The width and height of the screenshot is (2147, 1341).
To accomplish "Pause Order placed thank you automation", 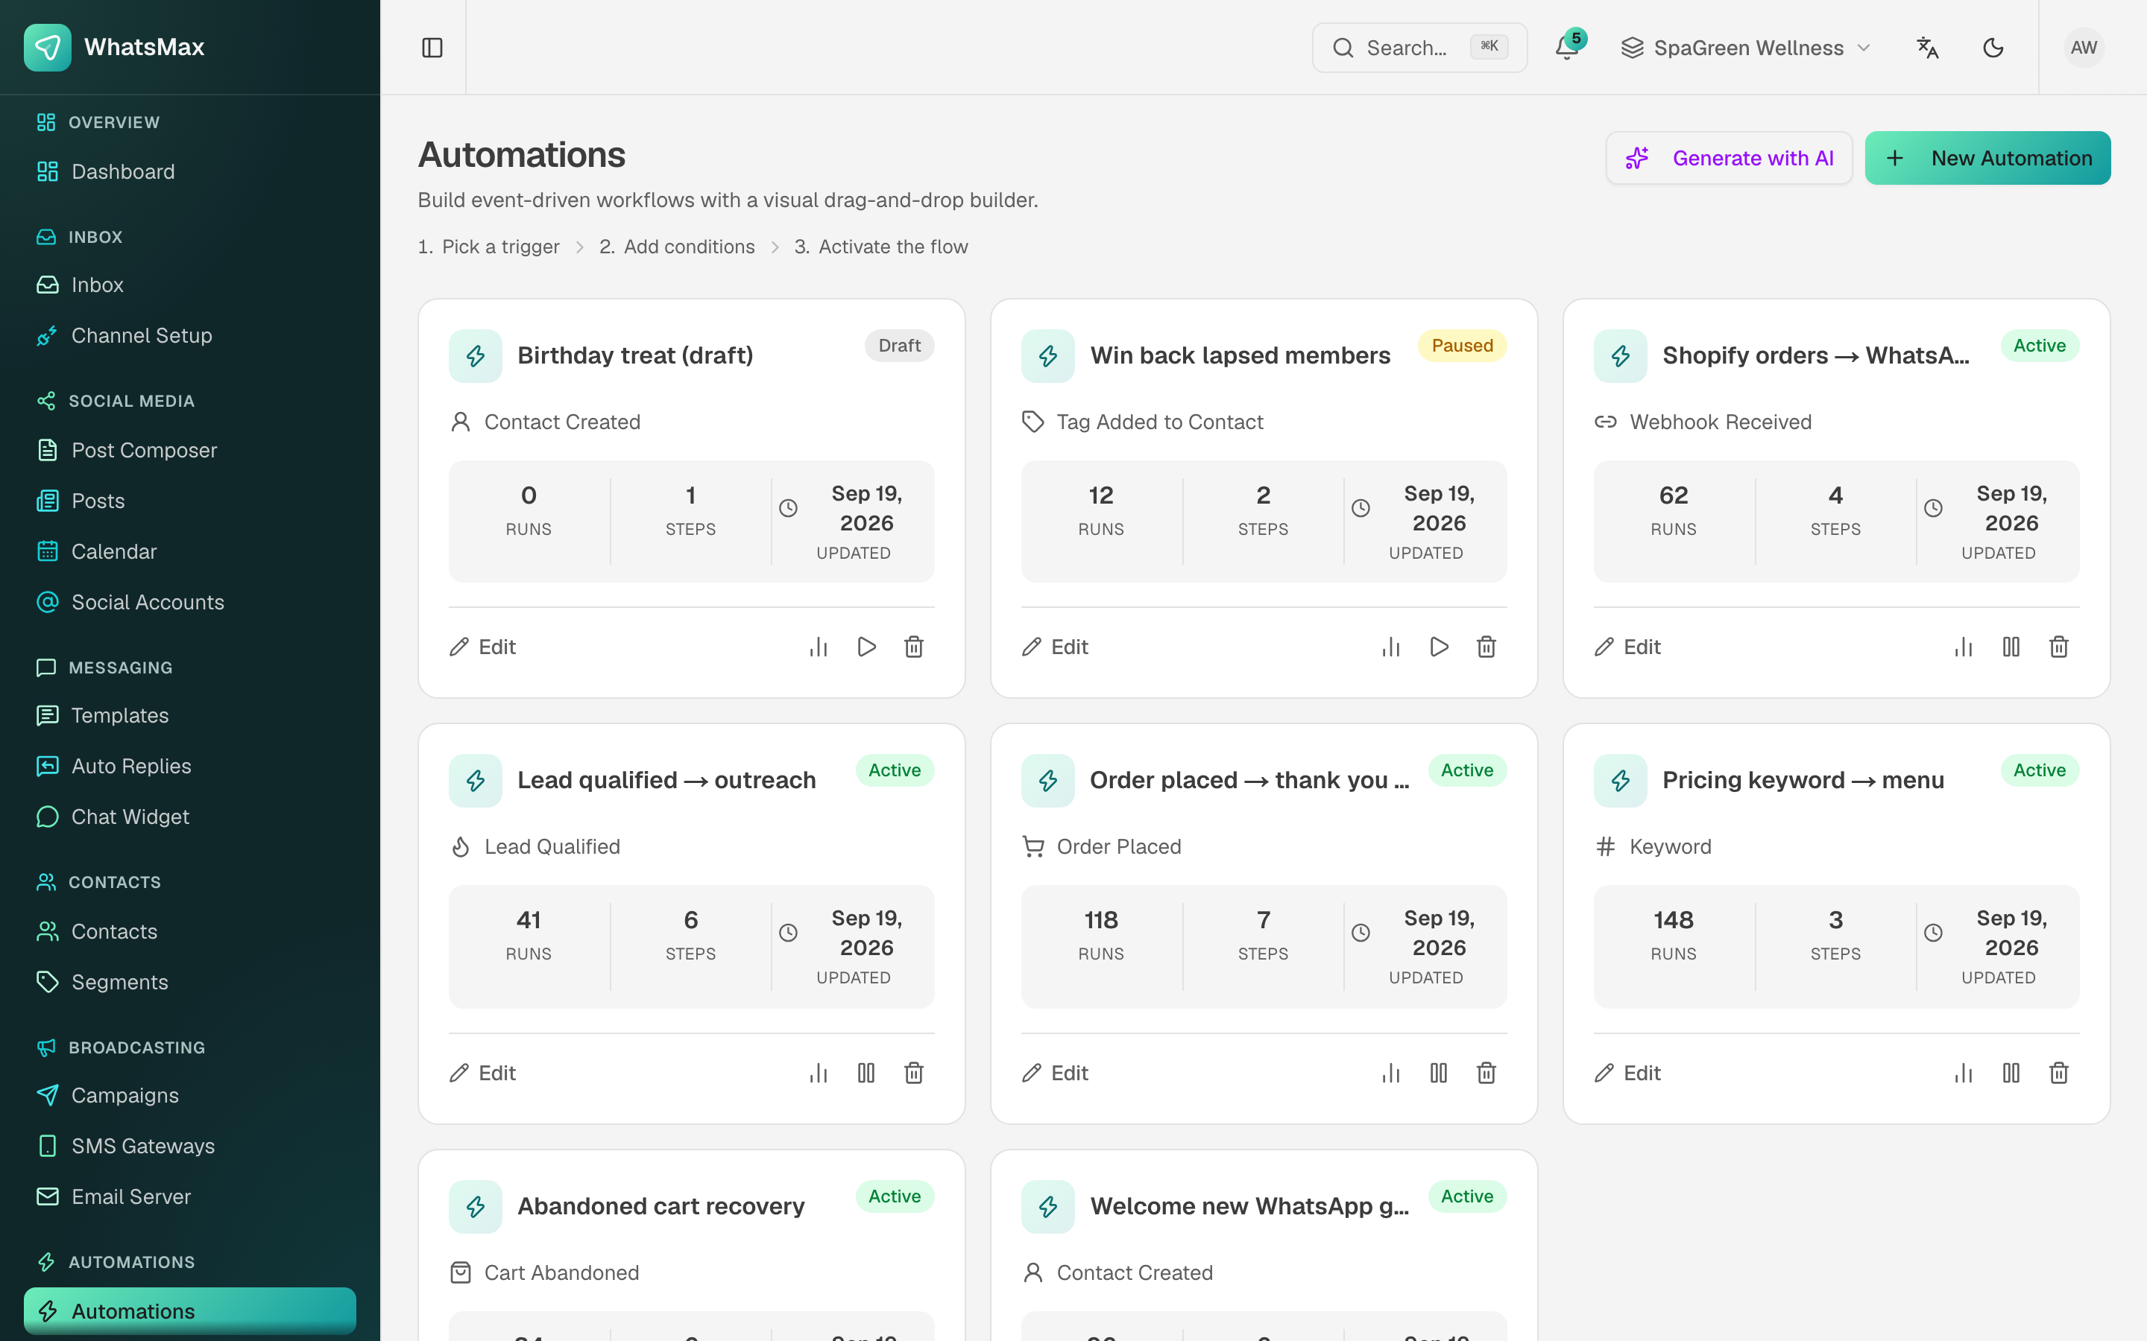I will click(1439, 1072).
